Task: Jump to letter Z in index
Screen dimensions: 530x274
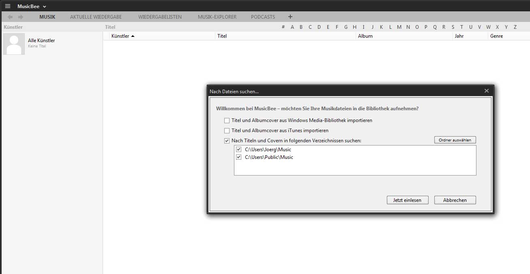Action: (x=515, y=27)
